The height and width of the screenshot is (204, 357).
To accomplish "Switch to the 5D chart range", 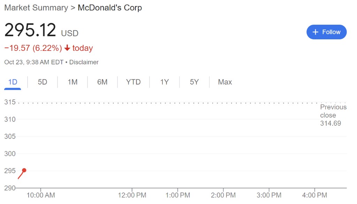I will coord(43,82).
